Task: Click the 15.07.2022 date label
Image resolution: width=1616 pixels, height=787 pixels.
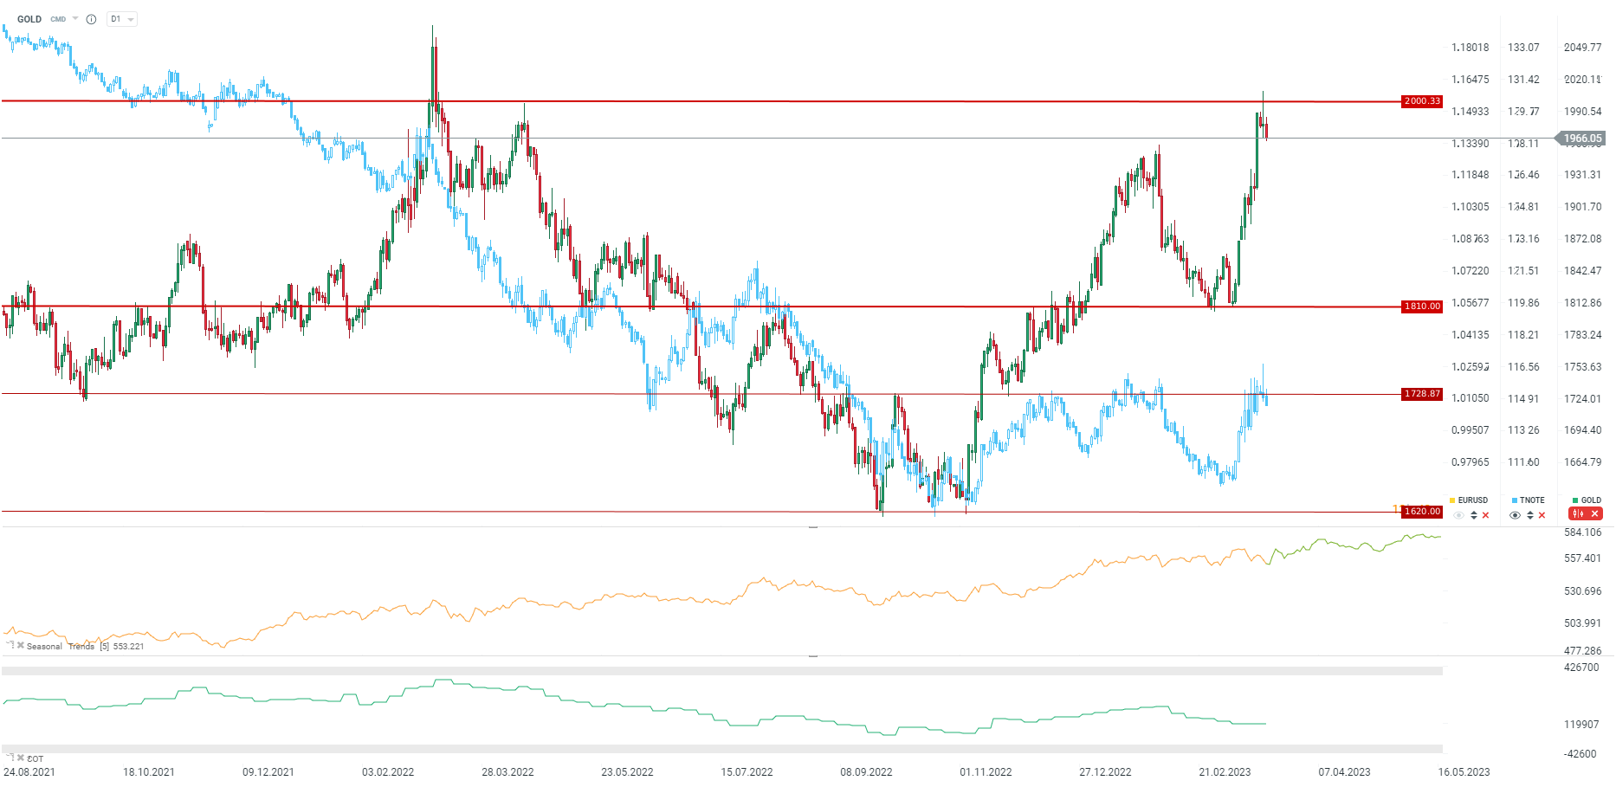Action: tap(747, 772)
